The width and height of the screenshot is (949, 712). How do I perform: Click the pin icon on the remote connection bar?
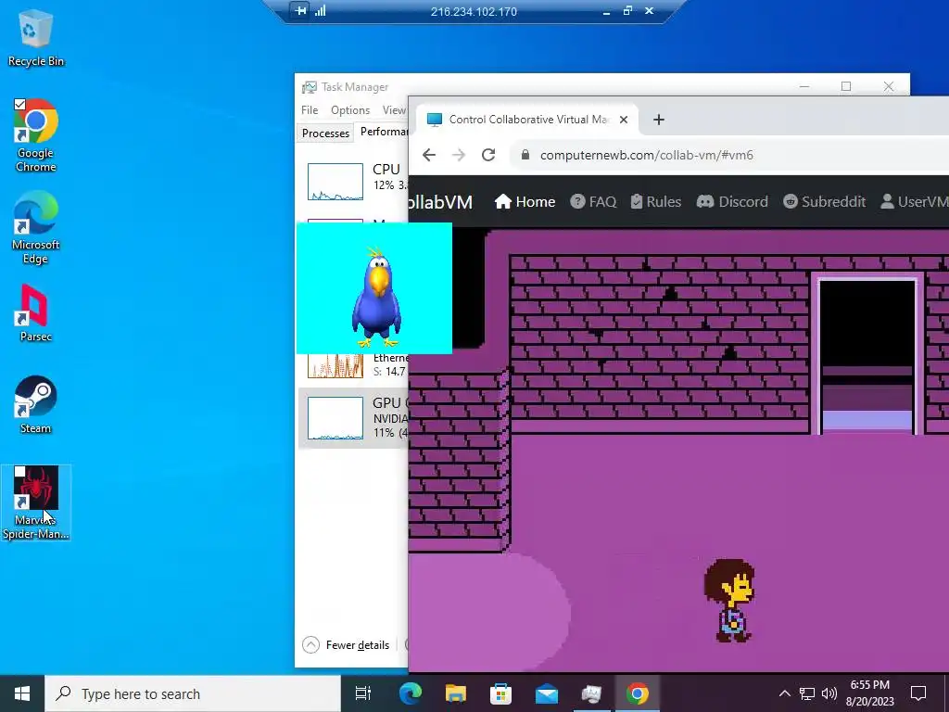300,11
